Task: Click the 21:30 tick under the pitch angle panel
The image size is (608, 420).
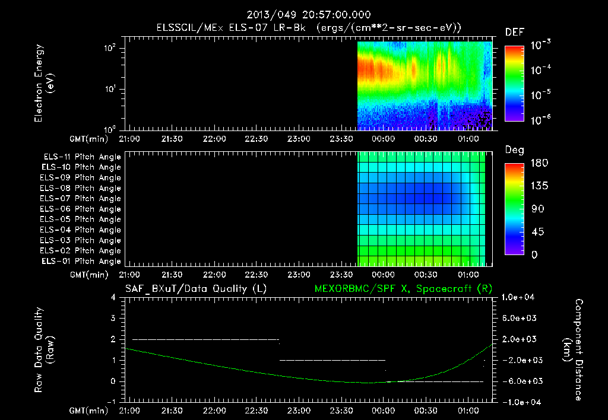Action: [x=172, y=275]
